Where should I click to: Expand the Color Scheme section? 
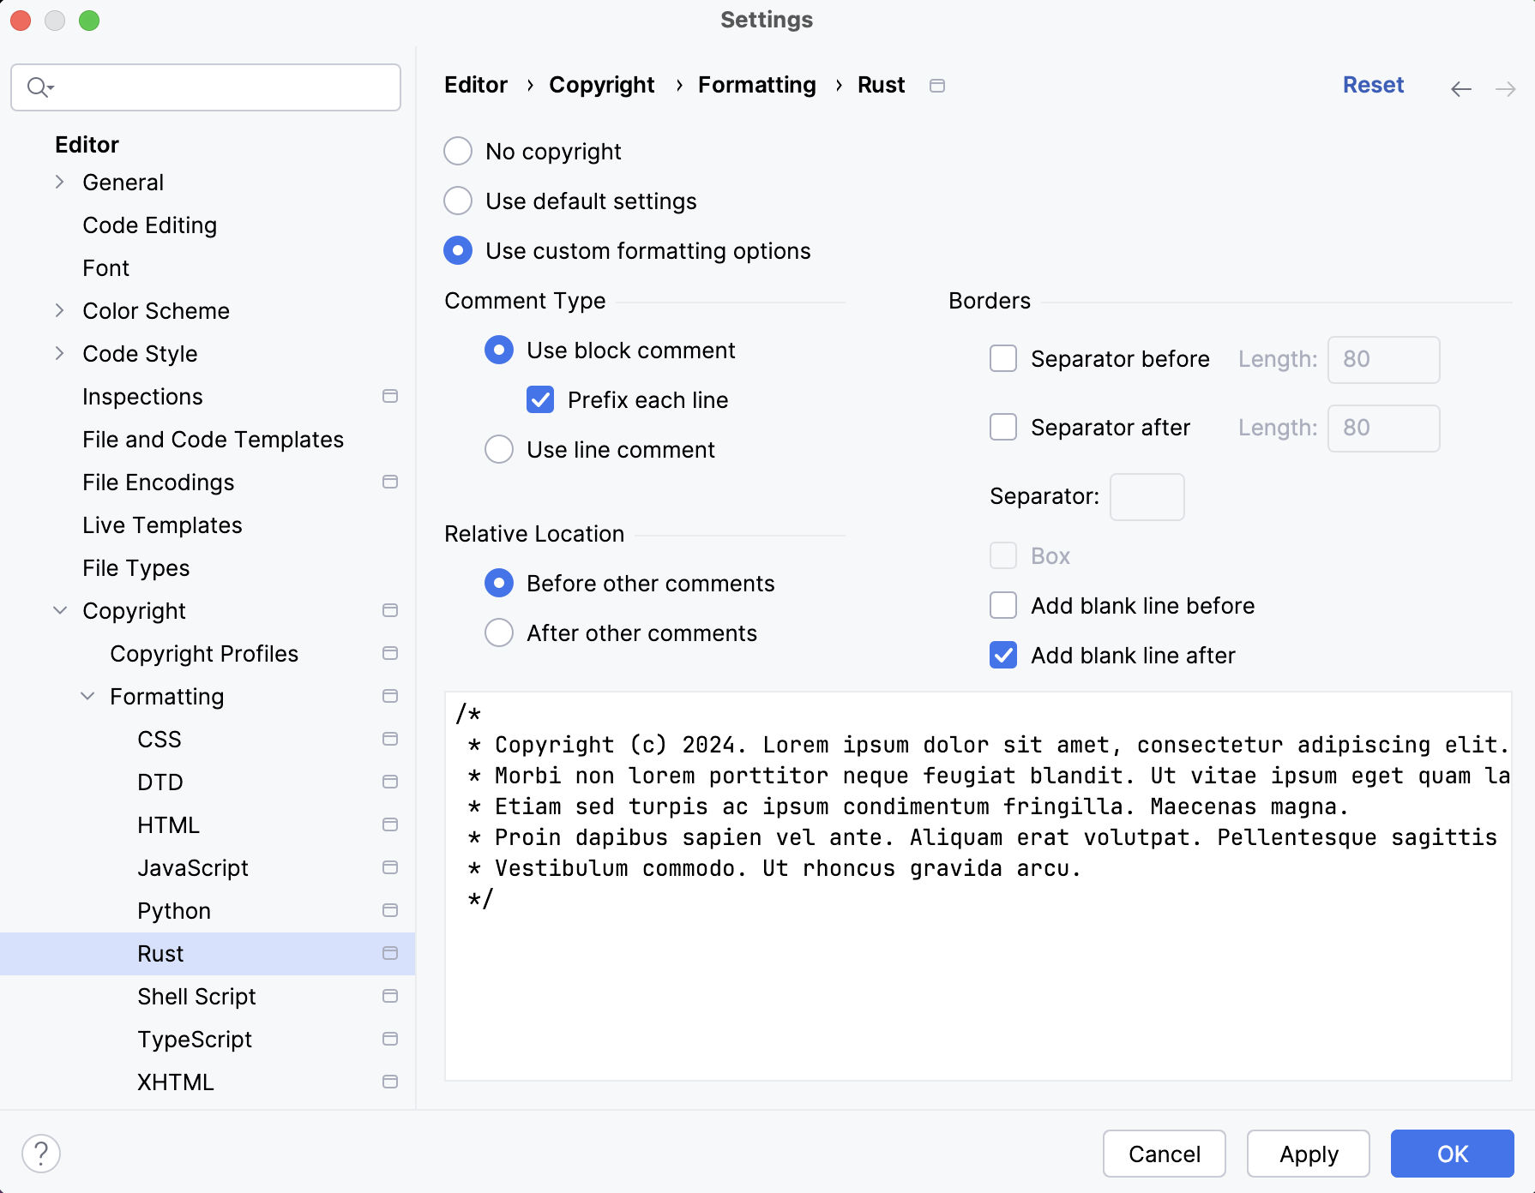tap(58, 310)
